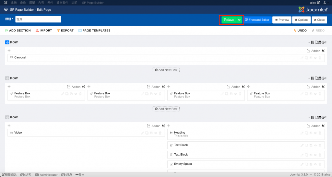Click Add New Row below Carousel row
The width and height of the screenshot is (332, 177).
click(x=166, y=70)
